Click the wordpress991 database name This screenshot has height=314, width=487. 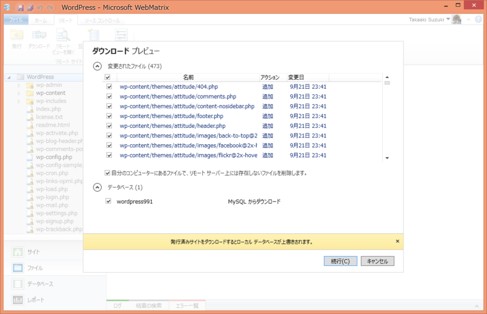click(x=135, y=201)
